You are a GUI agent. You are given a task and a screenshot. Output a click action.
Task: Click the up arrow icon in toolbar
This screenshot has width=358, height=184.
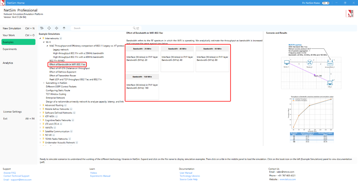coord(64,28)
